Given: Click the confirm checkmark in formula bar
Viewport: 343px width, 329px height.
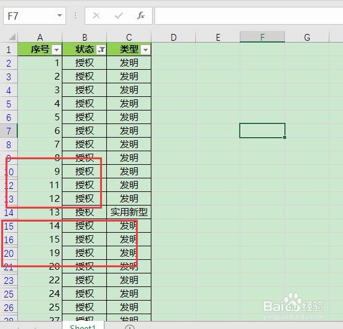Looking at the screenshot, I should pyautogui.click(x=119, y=15).
